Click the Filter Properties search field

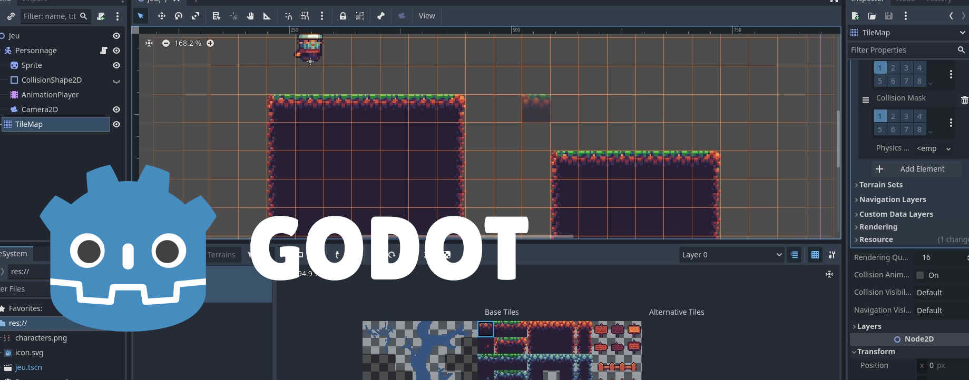[x=903, y=50]
